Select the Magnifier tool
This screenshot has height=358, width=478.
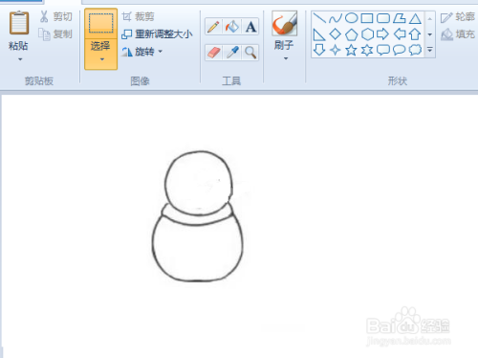pos(250,53)
